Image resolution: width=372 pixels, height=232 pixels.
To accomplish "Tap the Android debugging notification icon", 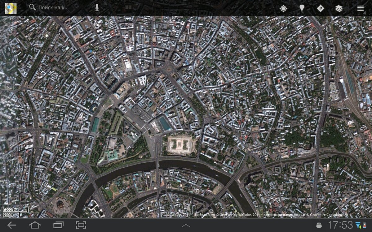I will click(x=319, y=225).
